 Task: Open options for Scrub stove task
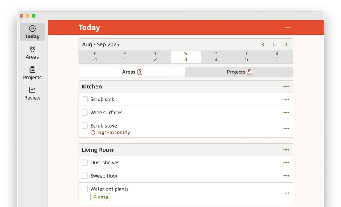pos(286,128)
